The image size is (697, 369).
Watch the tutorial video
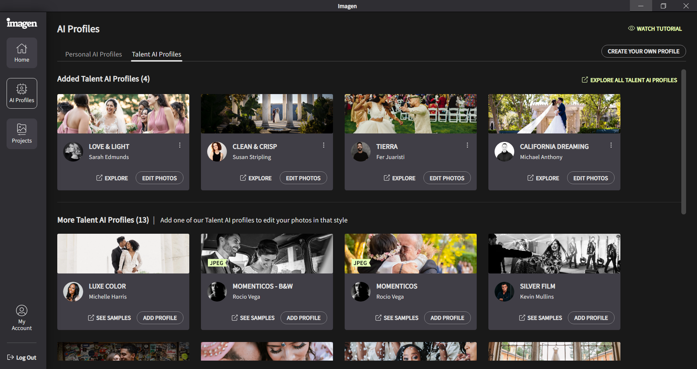655,29
